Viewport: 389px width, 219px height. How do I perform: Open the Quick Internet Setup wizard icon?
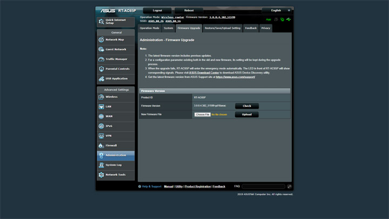(101, 22)
